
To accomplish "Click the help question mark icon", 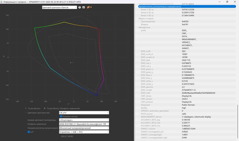I will coord(80,7).
